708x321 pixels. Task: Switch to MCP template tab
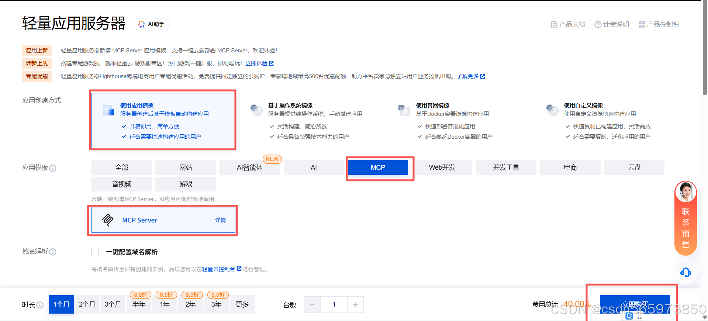pyautogui.click(x=378, y=168)
